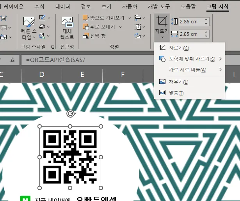The height and width of the screenshot is (201, 240).
Task: Open the 그룹화 group objects menu
Action: click(x=140, y=27)
